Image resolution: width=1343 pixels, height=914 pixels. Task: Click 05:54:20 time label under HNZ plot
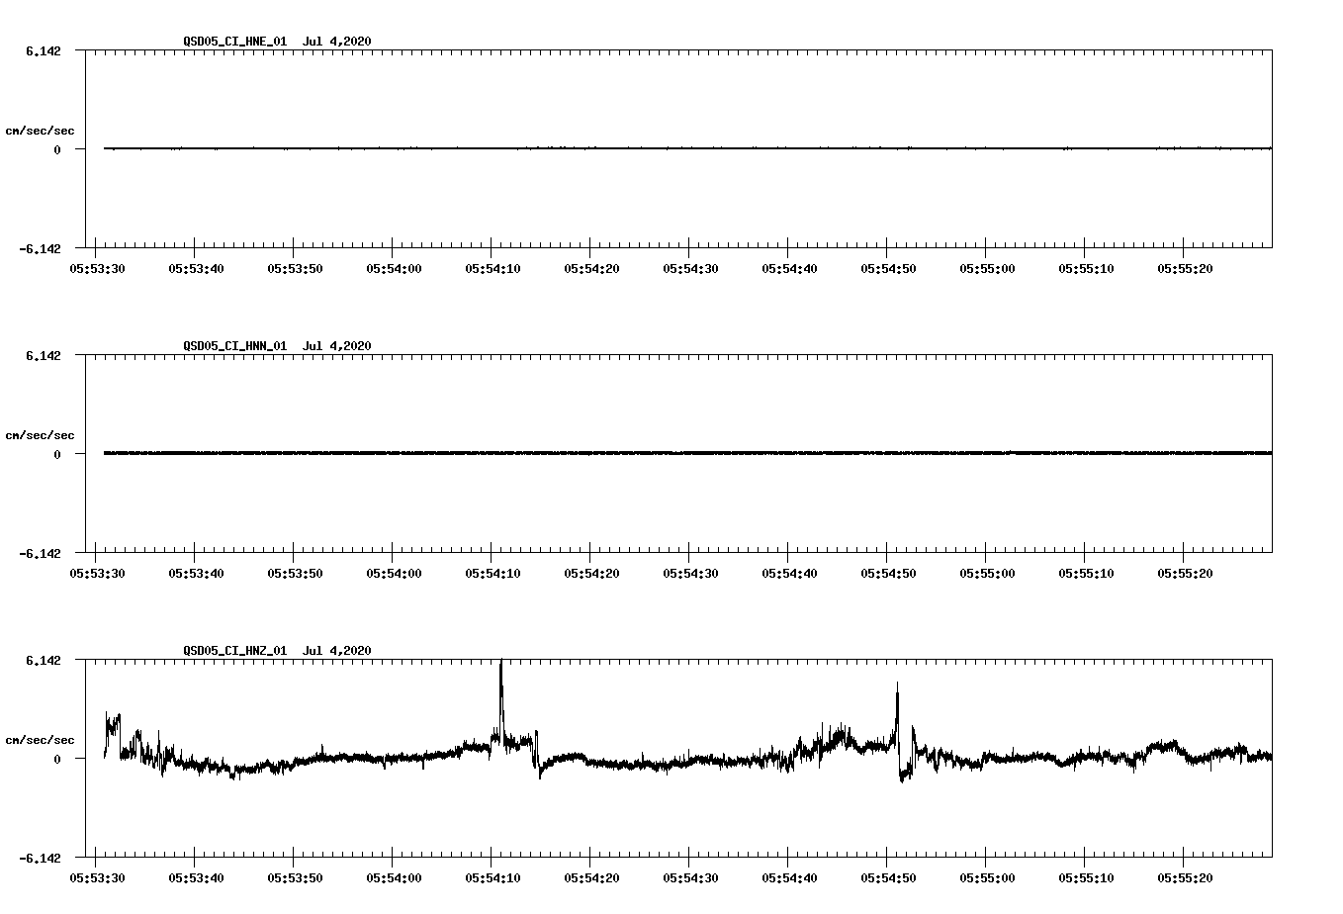pyautogui.click(x=591, y=877)
